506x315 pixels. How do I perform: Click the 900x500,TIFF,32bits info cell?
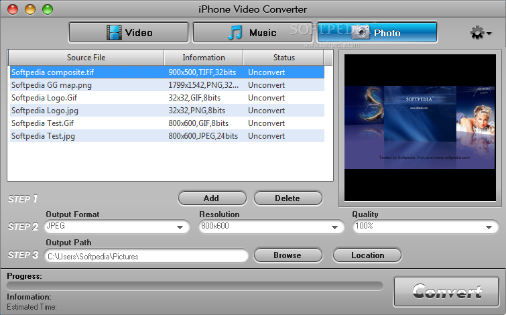[202, 72]
